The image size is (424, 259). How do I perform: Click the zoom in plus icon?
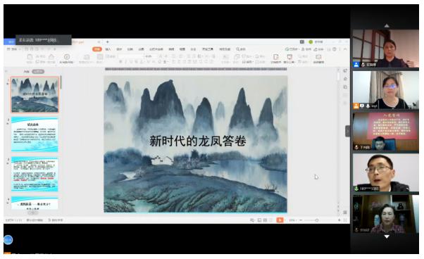point(339,220)
